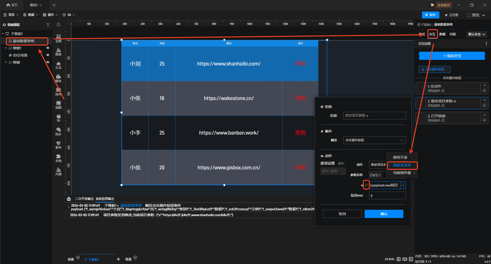This screenshot has width=491, height=264.
Task: Click the 添加交互 button
Action: [452, 56]
